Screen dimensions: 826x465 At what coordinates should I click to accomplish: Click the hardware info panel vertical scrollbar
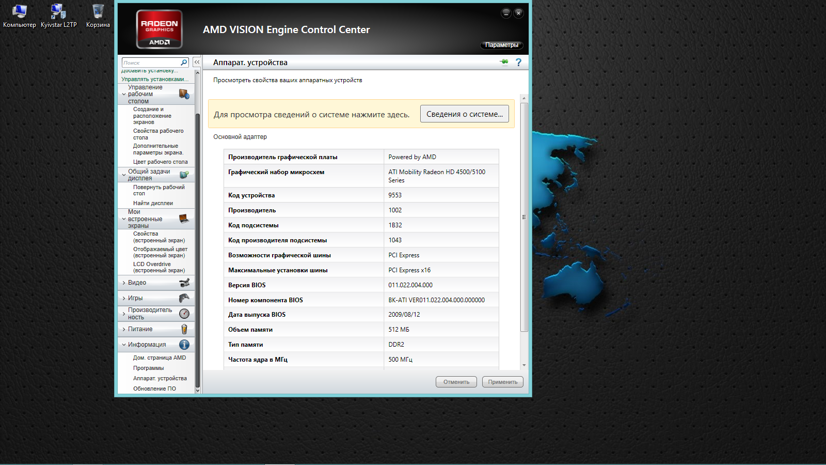pos(524,217)
